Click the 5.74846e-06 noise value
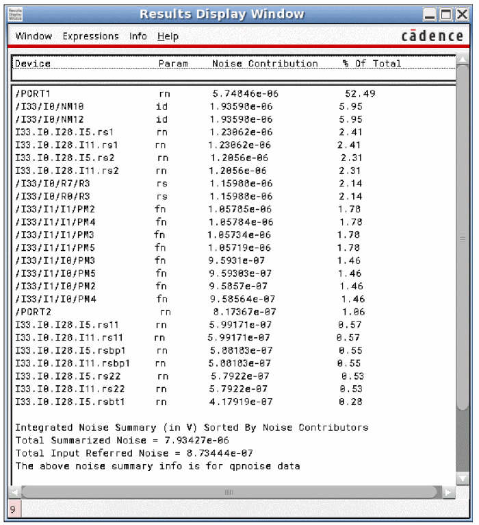Viewport: 479px width, 525px height. 246,94
